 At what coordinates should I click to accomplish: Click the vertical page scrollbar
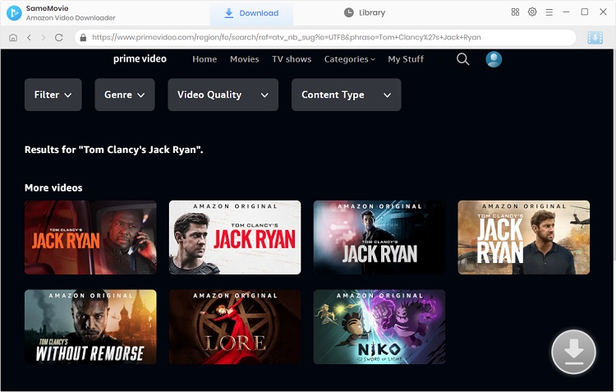tap(614, 155)
